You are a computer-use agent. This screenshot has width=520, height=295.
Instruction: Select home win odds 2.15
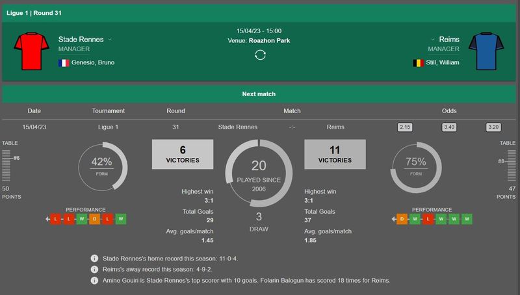click(x=405, y=127)
